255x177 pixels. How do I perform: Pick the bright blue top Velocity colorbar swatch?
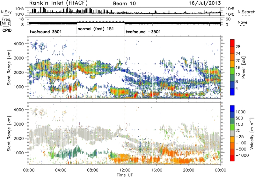232,109
